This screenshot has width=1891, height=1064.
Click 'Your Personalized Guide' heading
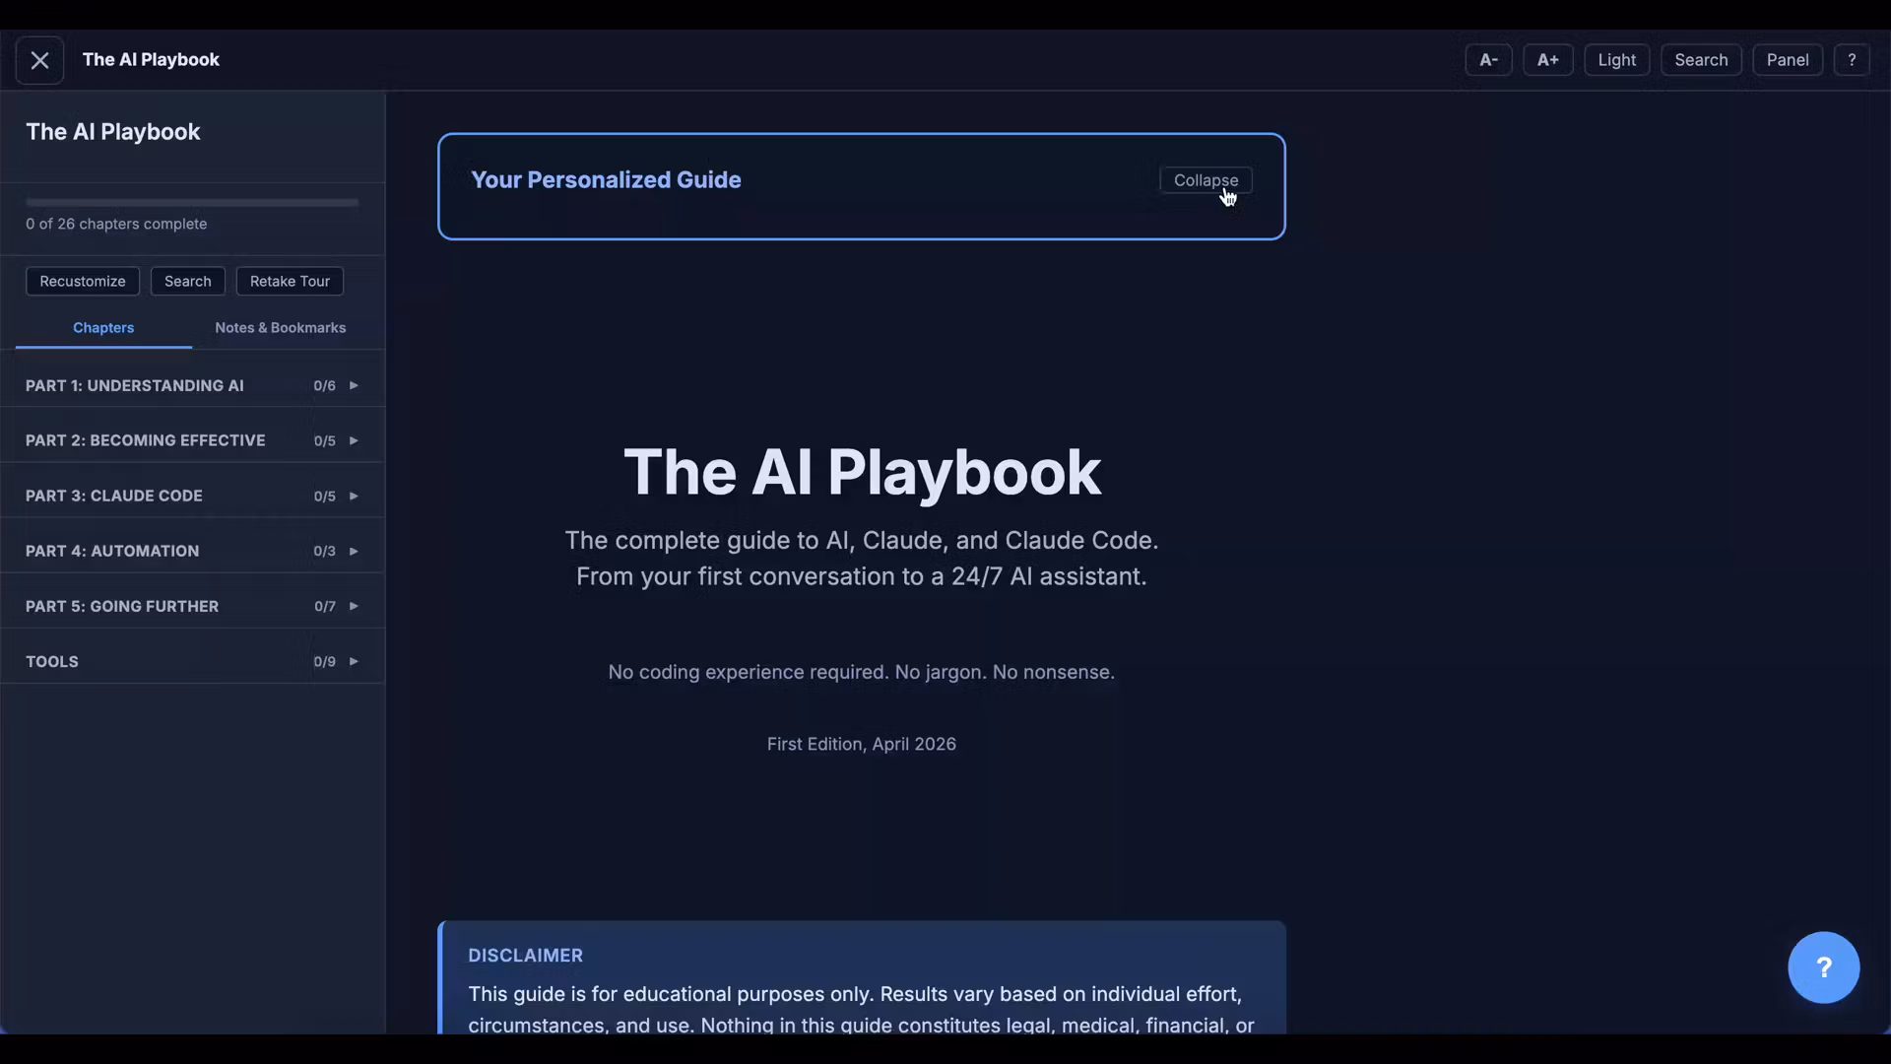tap(606, 180)
